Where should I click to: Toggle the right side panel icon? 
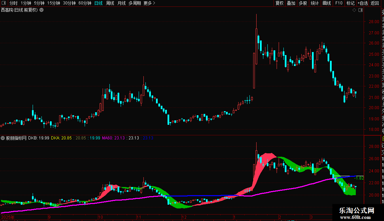(361, 10)
